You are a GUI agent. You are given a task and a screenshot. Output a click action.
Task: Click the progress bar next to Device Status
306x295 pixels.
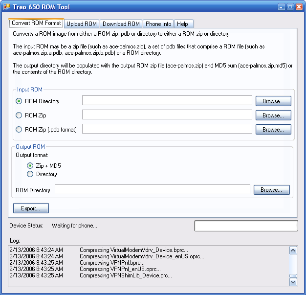pyautogui.click(x=246, y=226)
